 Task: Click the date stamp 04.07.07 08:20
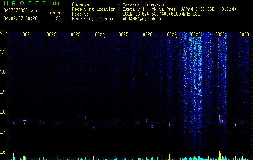pos(21,18)
